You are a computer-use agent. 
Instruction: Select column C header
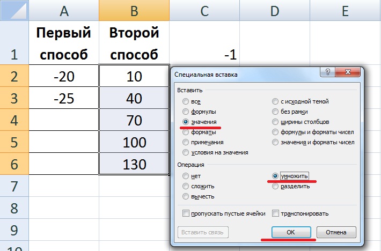204,10
